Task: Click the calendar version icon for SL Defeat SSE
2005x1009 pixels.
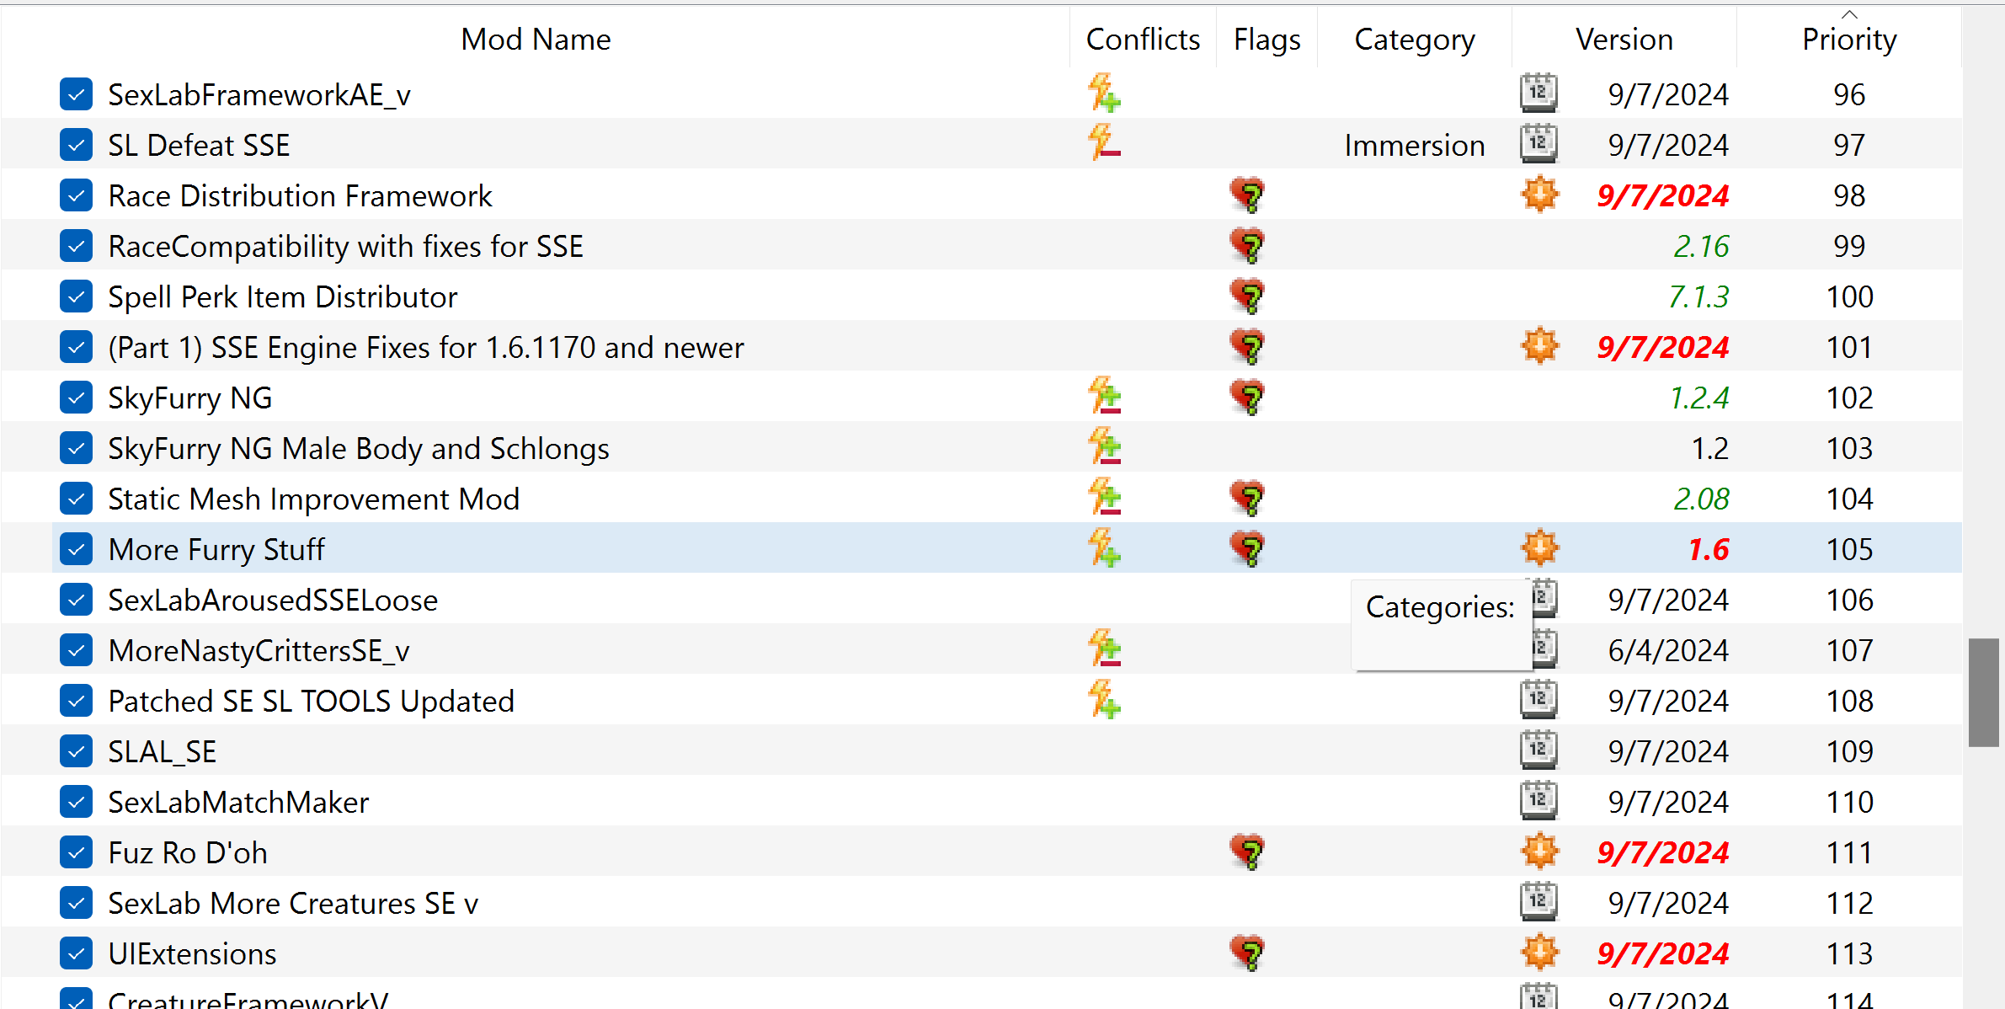Action: [x=1538, y=144]
